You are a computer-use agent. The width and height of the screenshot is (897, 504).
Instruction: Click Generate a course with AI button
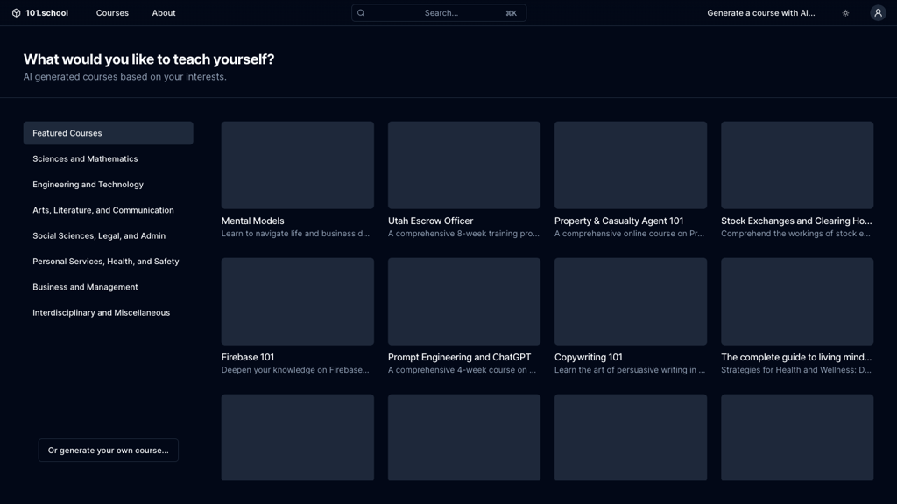click(x=760, y=13)
